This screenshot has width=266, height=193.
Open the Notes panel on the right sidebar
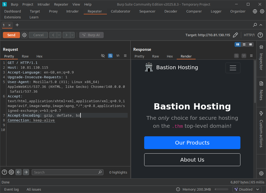[261, 91]
